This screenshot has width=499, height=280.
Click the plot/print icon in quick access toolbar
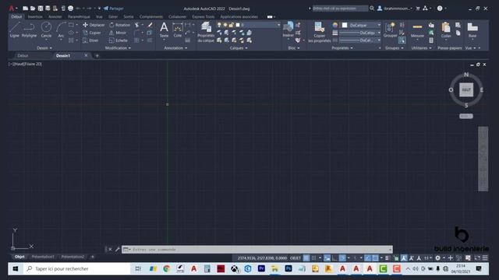tap(70, 9)
